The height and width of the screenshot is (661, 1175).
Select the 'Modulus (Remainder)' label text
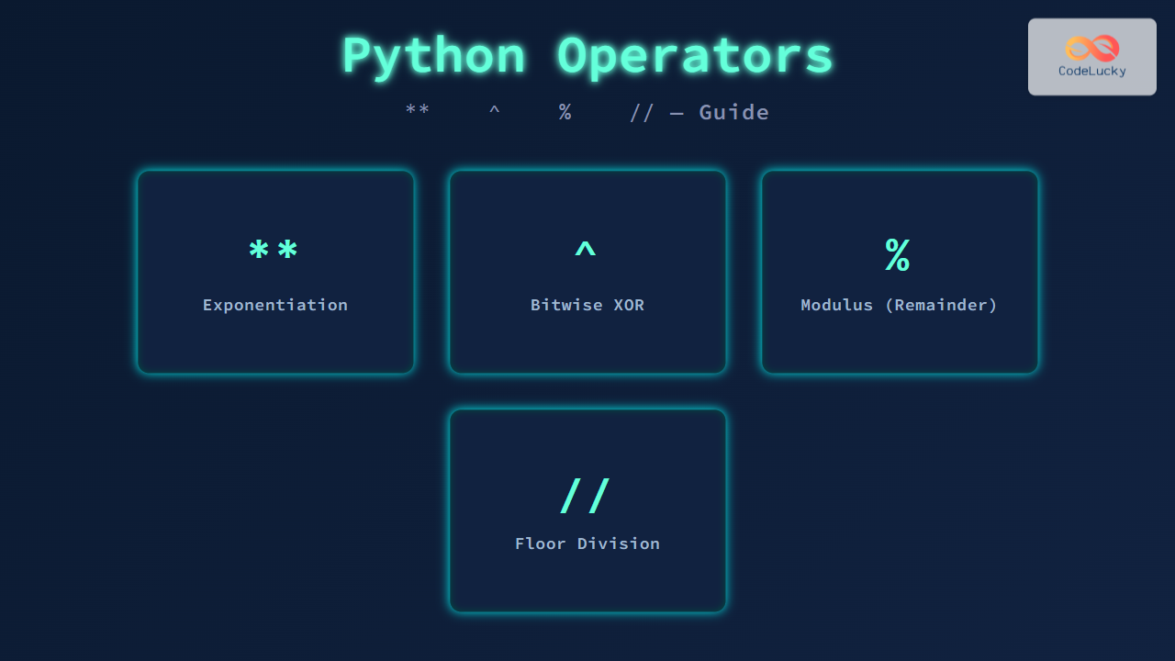pyautogui.click(x=899, y=305)
